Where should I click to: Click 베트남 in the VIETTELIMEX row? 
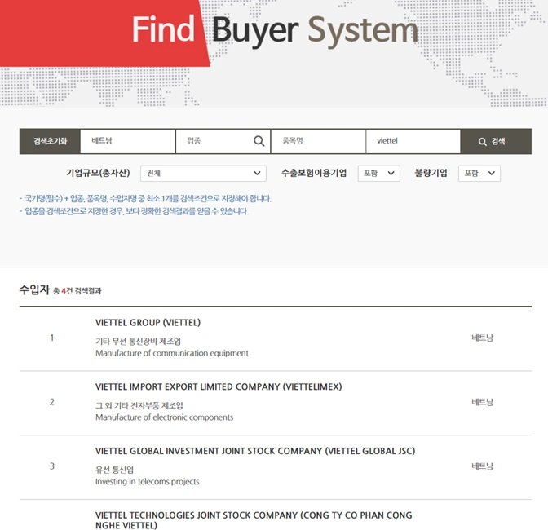point(482,402)
